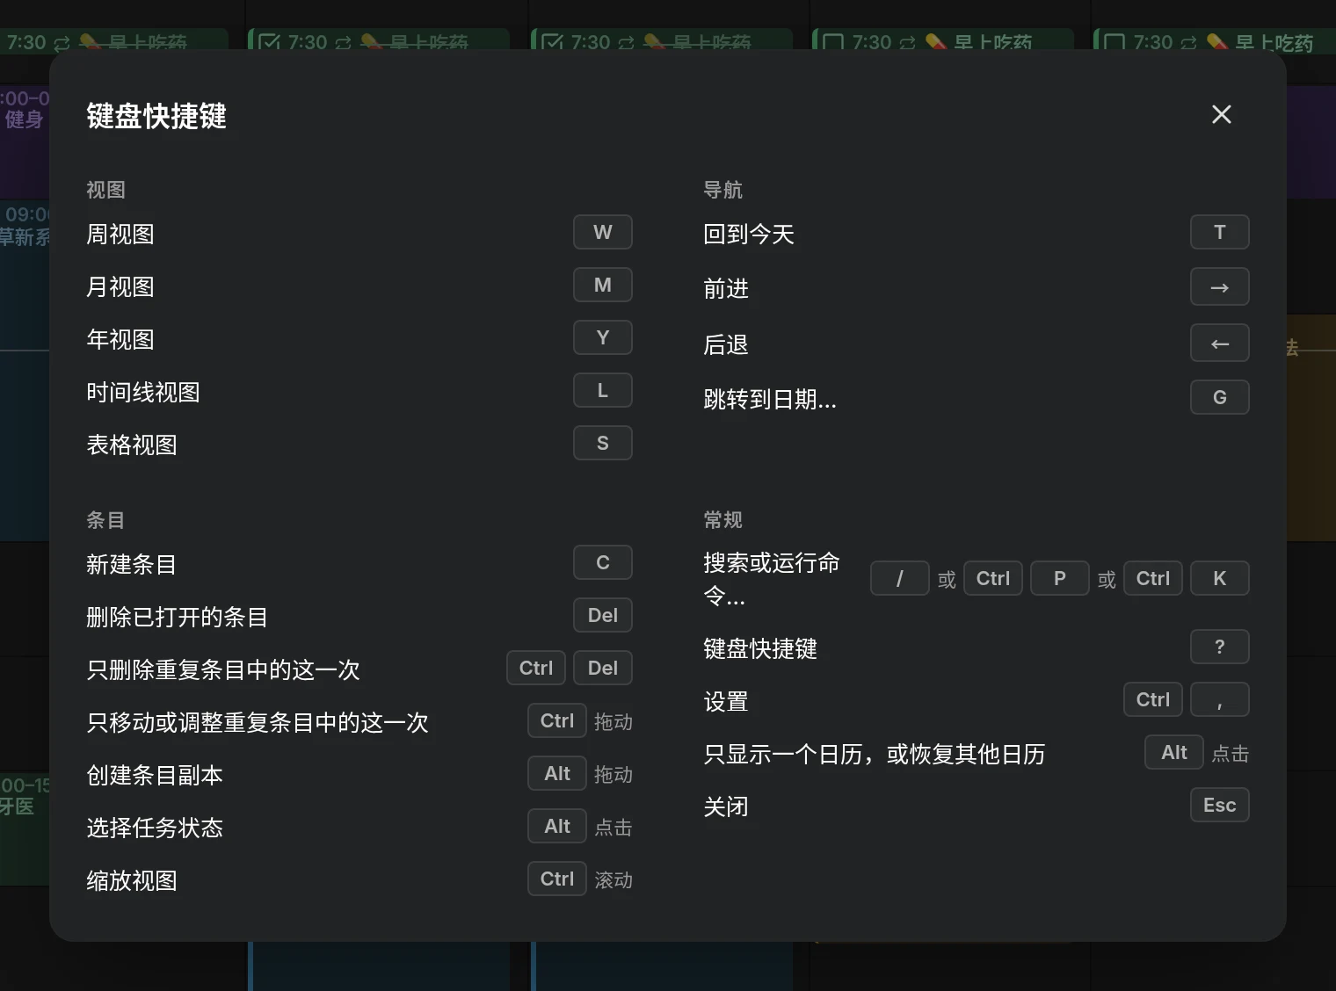Click the W key badge for 周视图
Viewport: 1336px width, 991px height.
coord(603,233)
